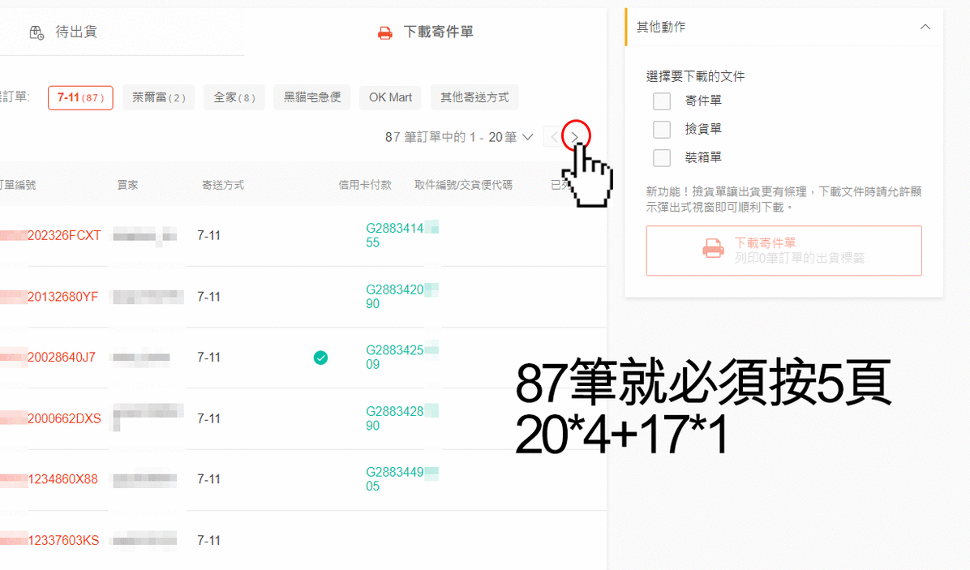Click green credit-card paid checkmark for 20028640J7
Viewport: 970px width, 570px height.
pyautogui.click(x=320, y=358)
